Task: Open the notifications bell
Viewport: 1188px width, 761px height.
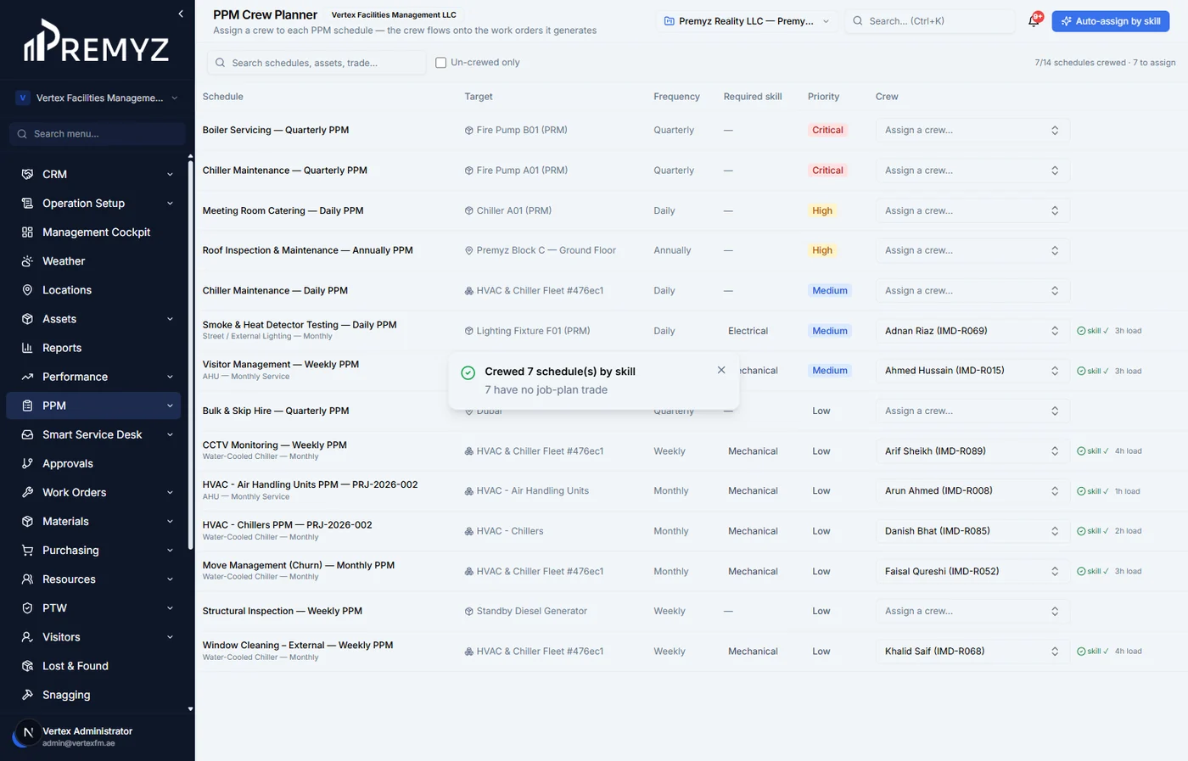Action: click(1034, 20)
